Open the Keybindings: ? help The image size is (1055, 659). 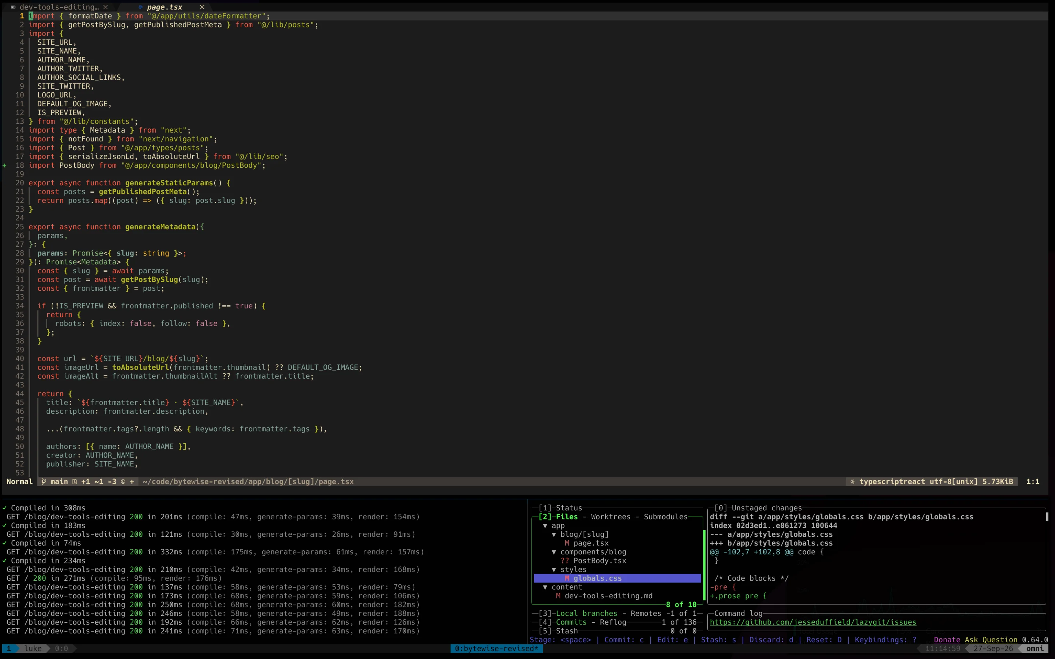click(x=885, y=640)
